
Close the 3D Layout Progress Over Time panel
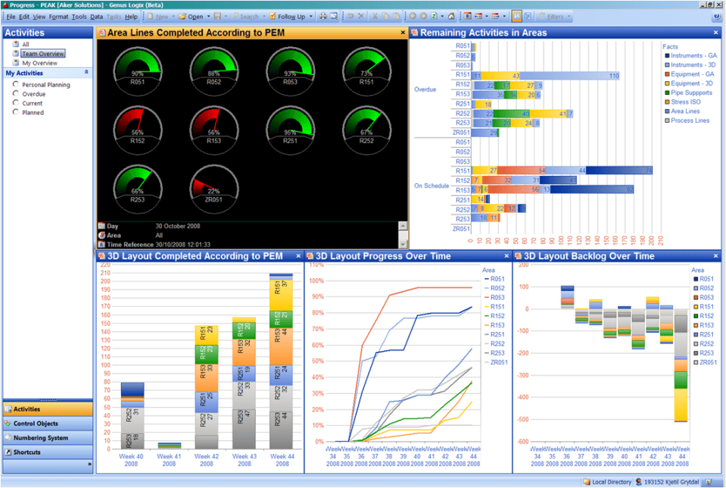coord(506,256)
